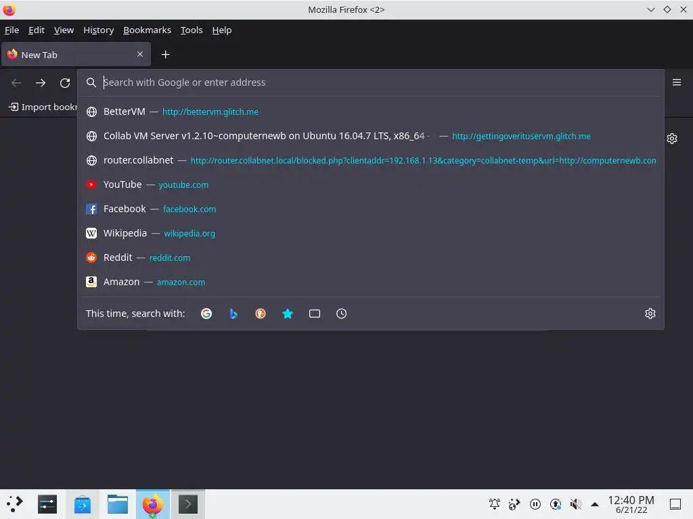693x519 pixels.
Task: Search this time with Google icon
Action: 206,314
